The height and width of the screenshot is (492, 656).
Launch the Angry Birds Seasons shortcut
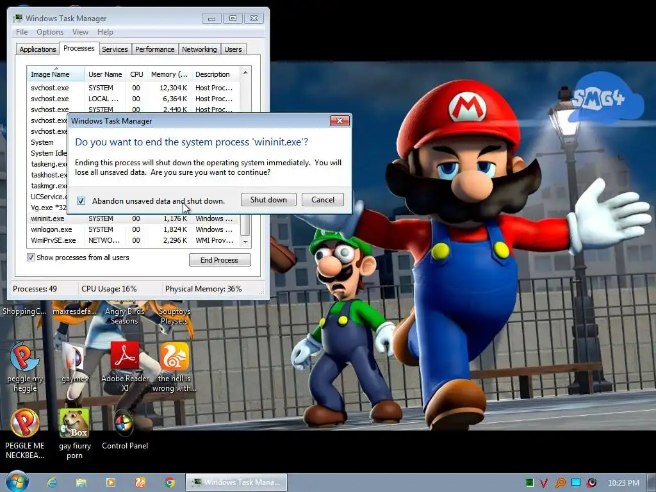click(x=124, y=316)
